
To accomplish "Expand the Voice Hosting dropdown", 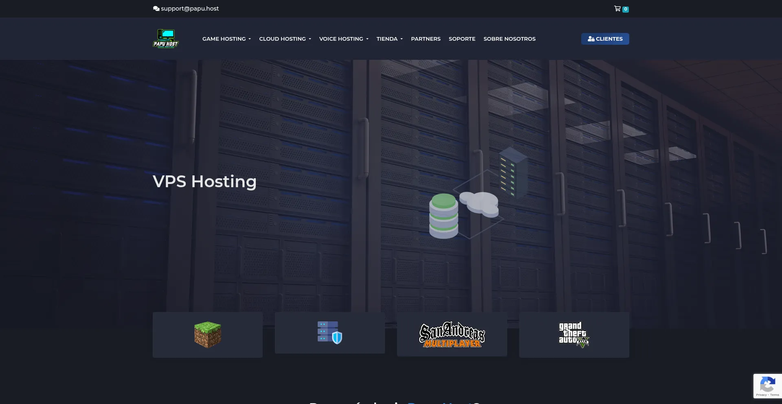I will coord(343,39).
